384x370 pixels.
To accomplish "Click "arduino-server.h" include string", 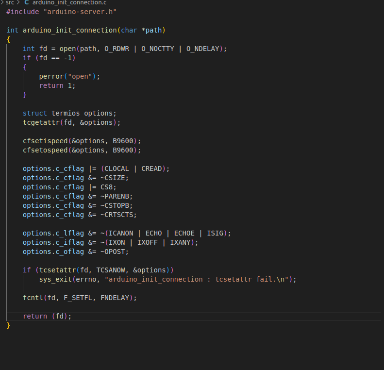I will [x=80, y=12].
